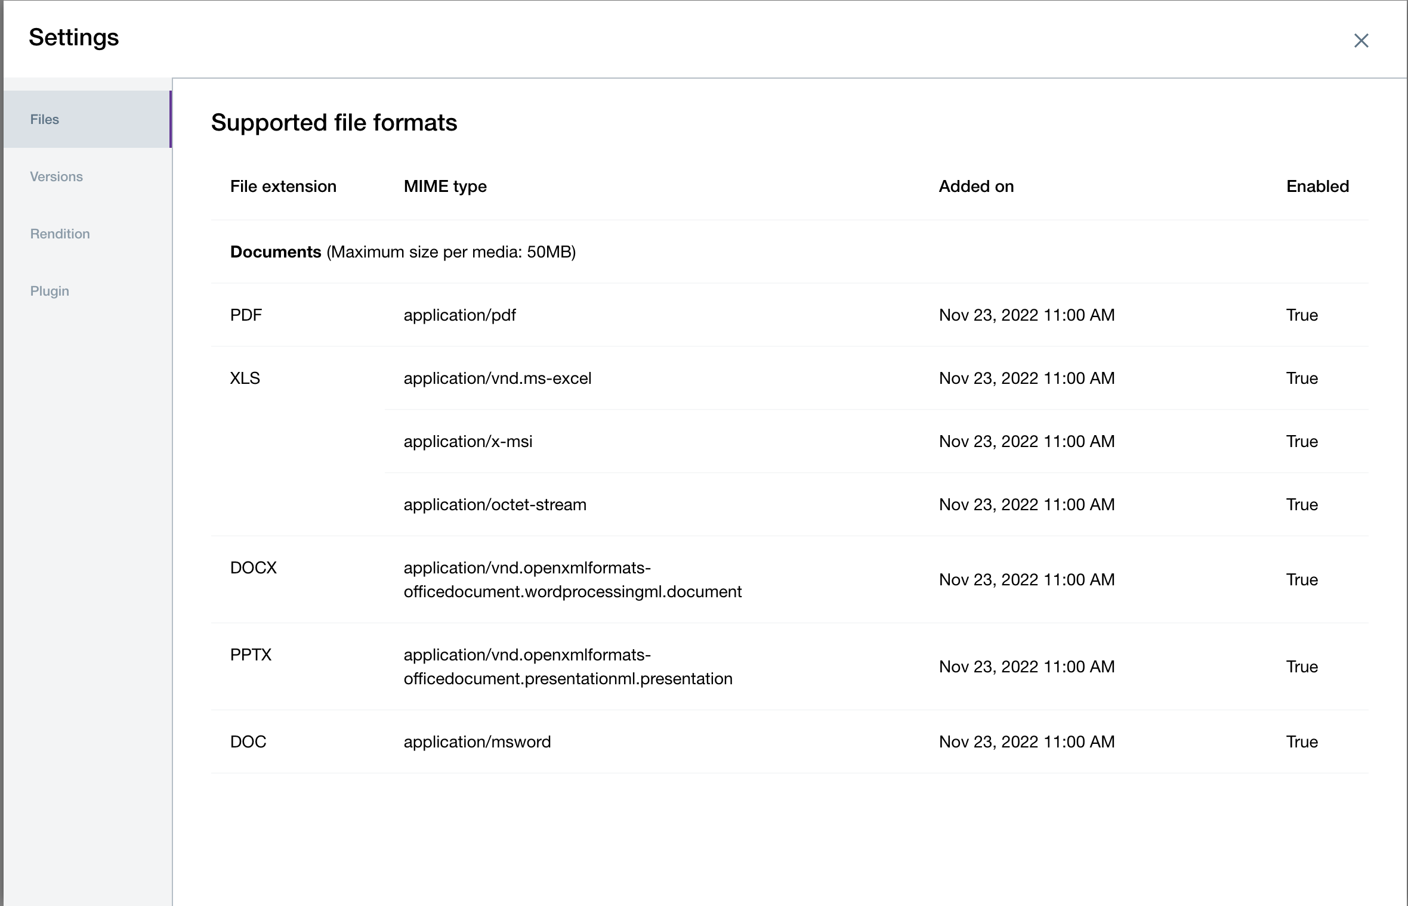The height and width of the screenshot is (906, 1408).
Task: Close the Settings dialog with X
Action: click(x=1361, y=41)
